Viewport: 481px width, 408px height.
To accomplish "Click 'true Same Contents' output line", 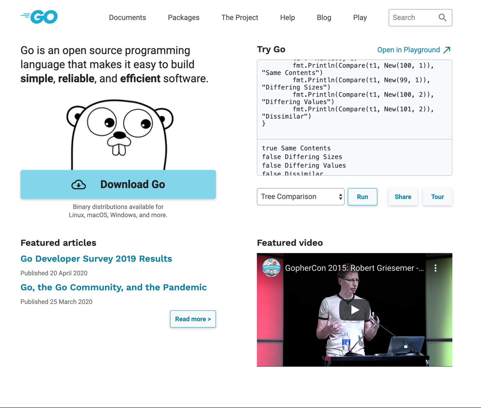I will point(296,148).
